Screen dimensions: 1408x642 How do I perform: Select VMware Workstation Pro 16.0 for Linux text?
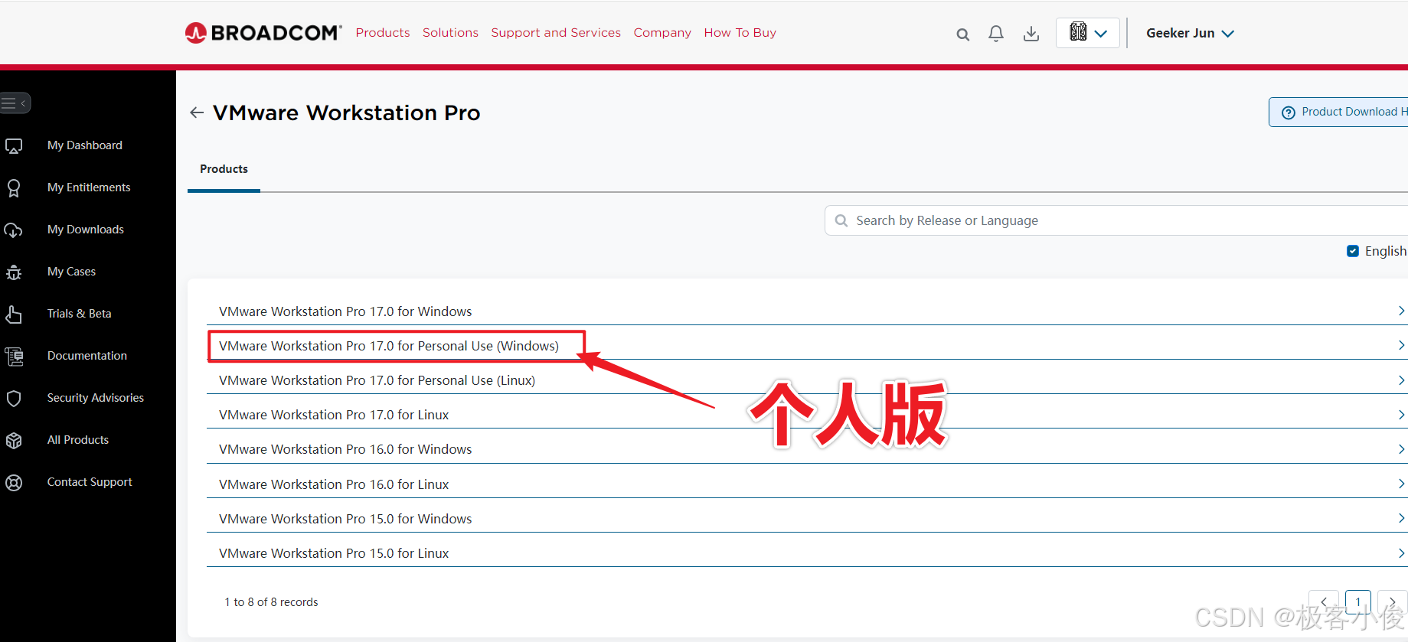(x=334, y=484)
